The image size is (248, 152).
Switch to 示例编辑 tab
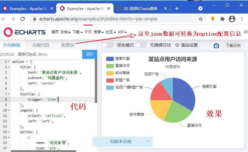pyautogui.click(x=11, y=45)
